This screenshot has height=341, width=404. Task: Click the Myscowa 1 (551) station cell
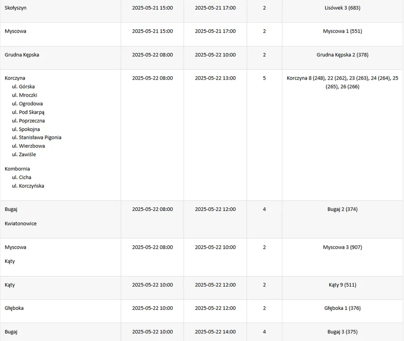(343, 31)
